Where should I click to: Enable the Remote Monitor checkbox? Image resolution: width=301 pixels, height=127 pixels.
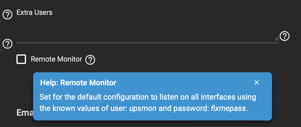coord(21,59)
